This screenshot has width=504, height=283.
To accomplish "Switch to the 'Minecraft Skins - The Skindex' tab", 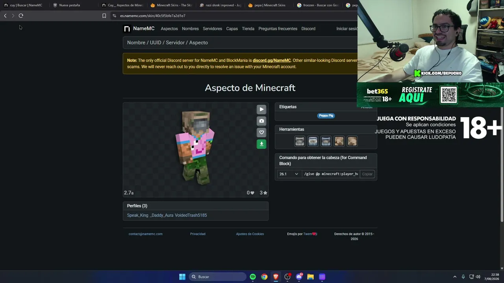I will pyautogui.click(x=171, y=5).
